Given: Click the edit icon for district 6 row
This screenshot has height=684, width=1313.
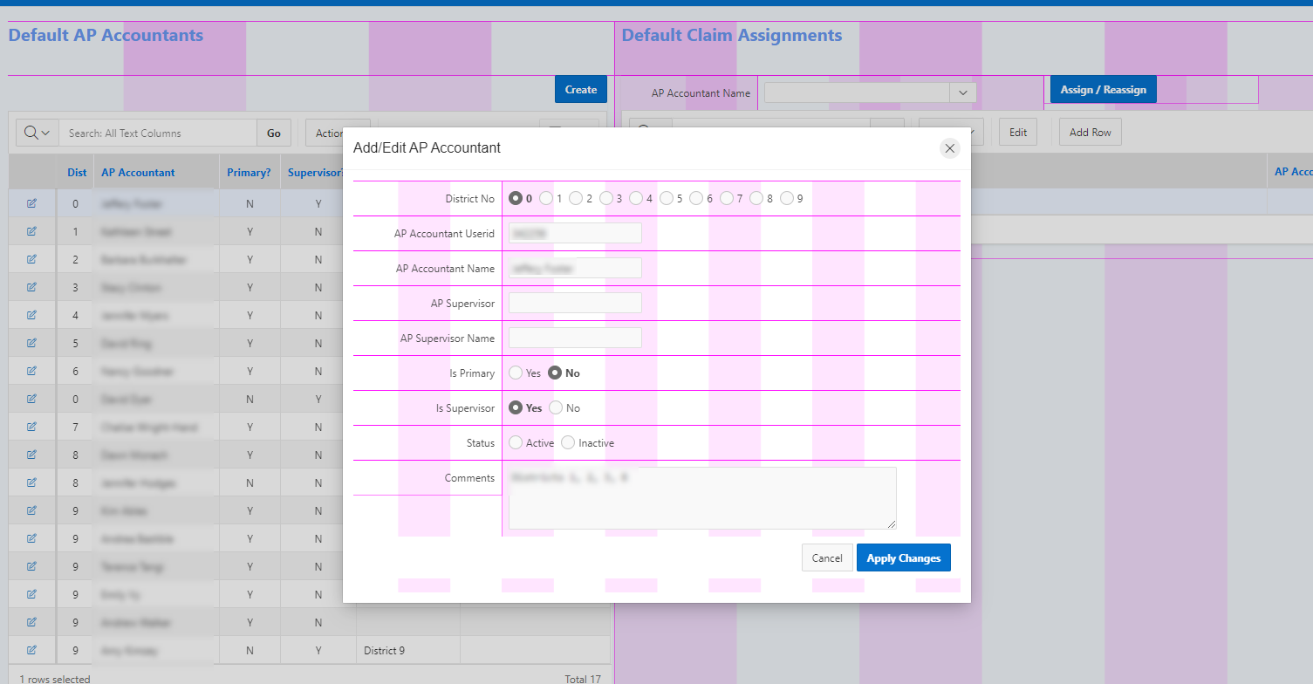Looking at the screenshot, I should tap(32, 372).
